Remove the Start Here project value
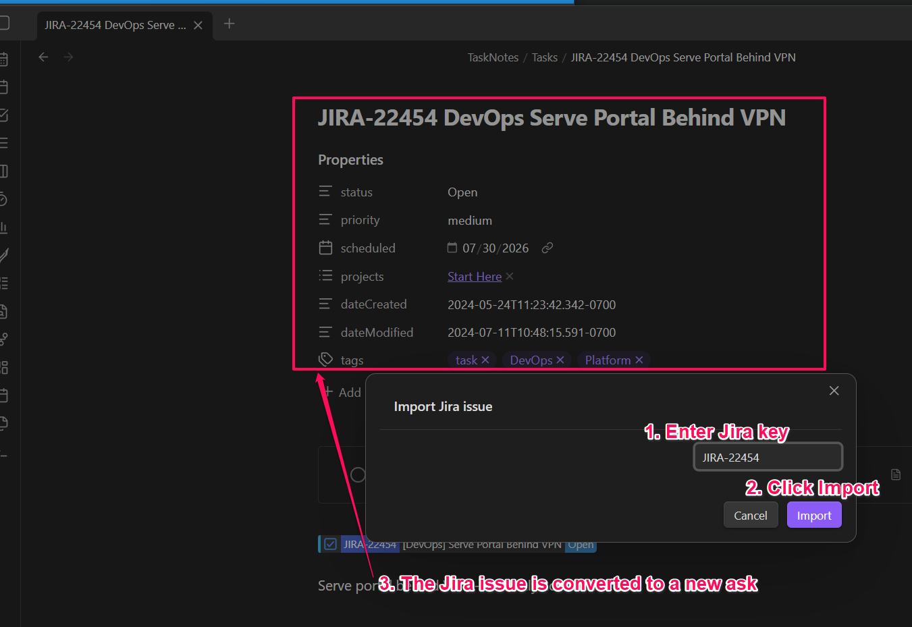Viewport: 912px width, 627px height. tap(510, 276)
